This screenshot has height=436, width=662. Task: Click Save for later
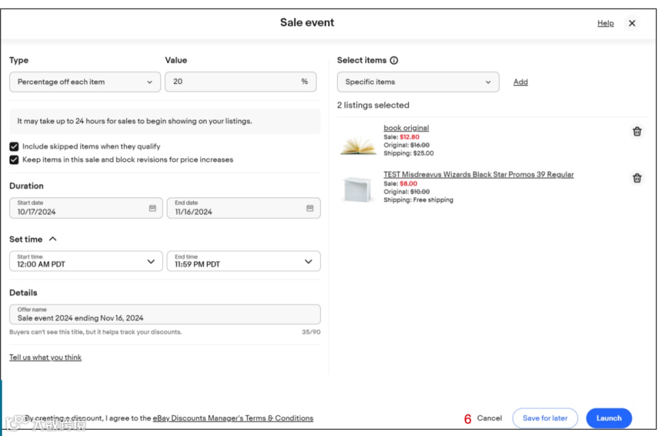point(545,418)
